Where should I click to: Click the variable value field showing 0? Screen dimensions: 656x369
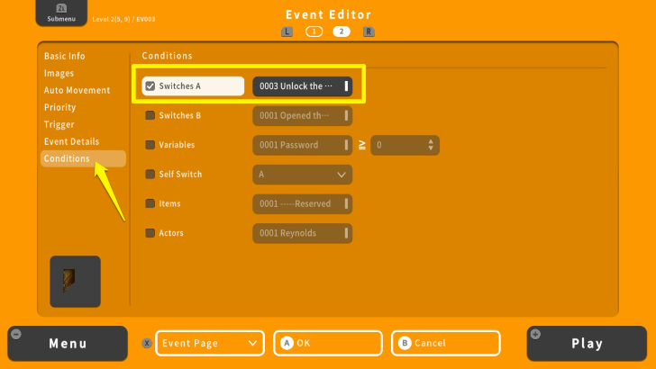(405, 145)
